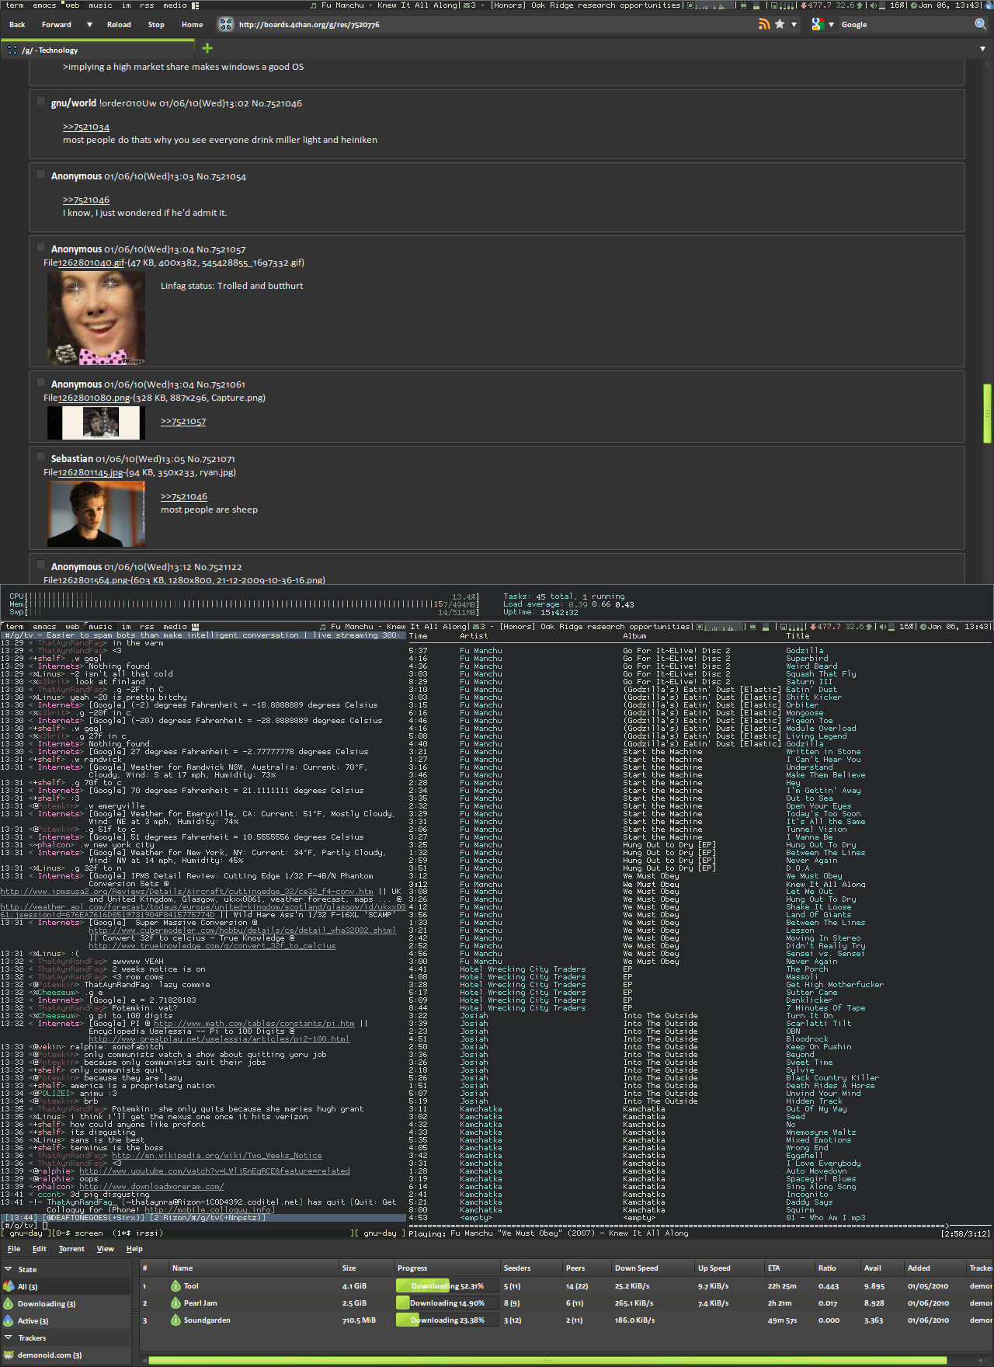Screen dimensions: 994x1367
Task: Sort torrents by the Name column header
Action: click(x=252, y=1268)
